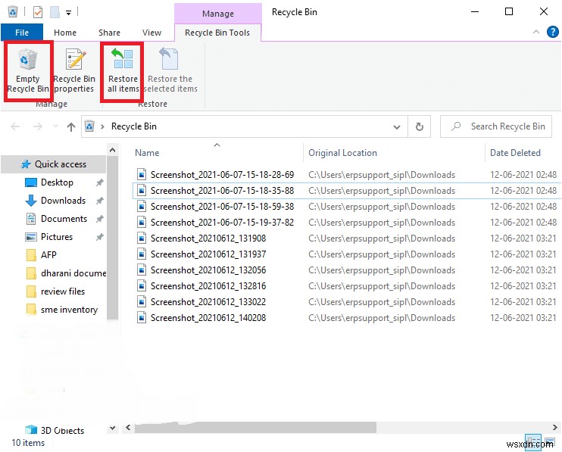Refresh the Recycle Bin view

(419, 126)
